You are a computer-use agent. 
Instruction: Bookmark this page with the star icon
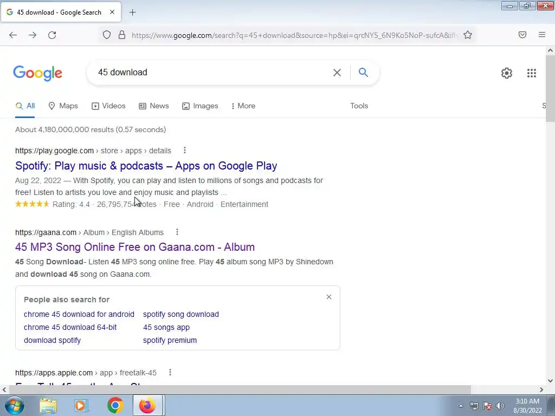click(468, 35)
